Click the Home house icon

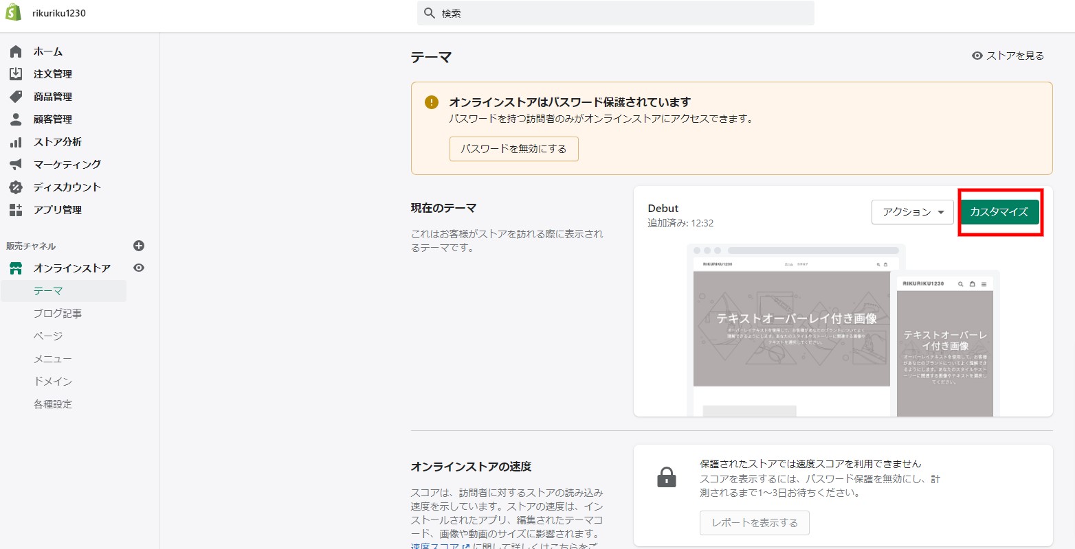click(x=16, y=51)
